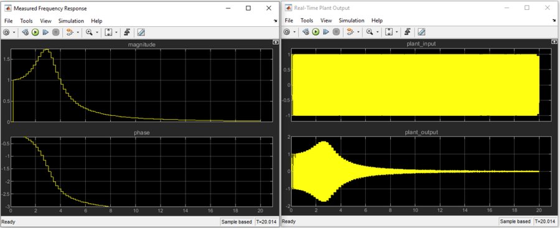Viewport: 560px width, 228px height.
Task: Click Scale Axes Limits icon in Real-Time Plant Output
Action: tap(389, 32)
